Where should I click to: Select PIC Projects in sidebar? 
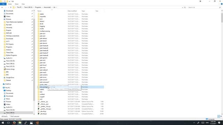point(10,44)
